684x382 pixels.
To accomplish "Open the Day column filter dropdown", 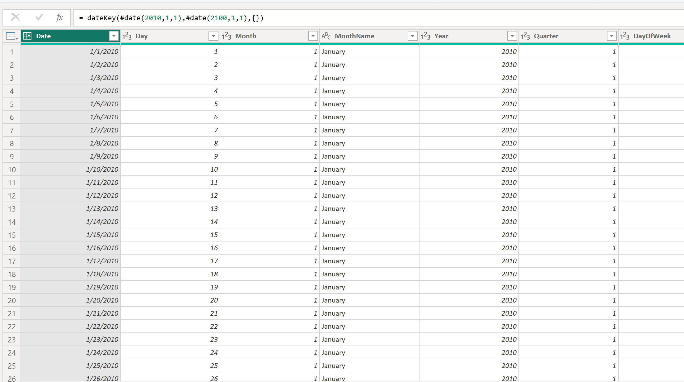I will [213, 36].
